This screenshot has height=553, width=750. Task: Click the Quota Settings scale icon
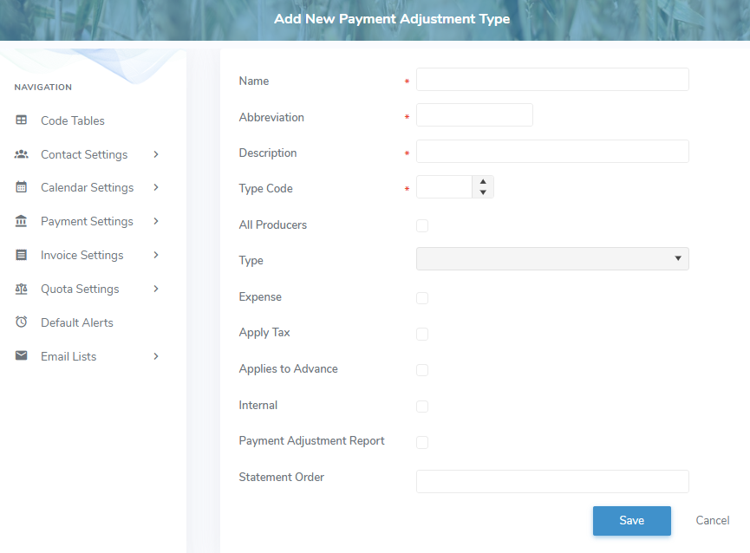click(22, 289)
